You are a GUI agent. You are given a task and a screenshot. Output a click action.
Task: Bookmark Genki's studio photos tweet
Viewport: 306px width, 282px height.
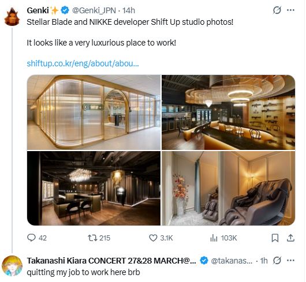pyautogui.click(x=275, y=238)
